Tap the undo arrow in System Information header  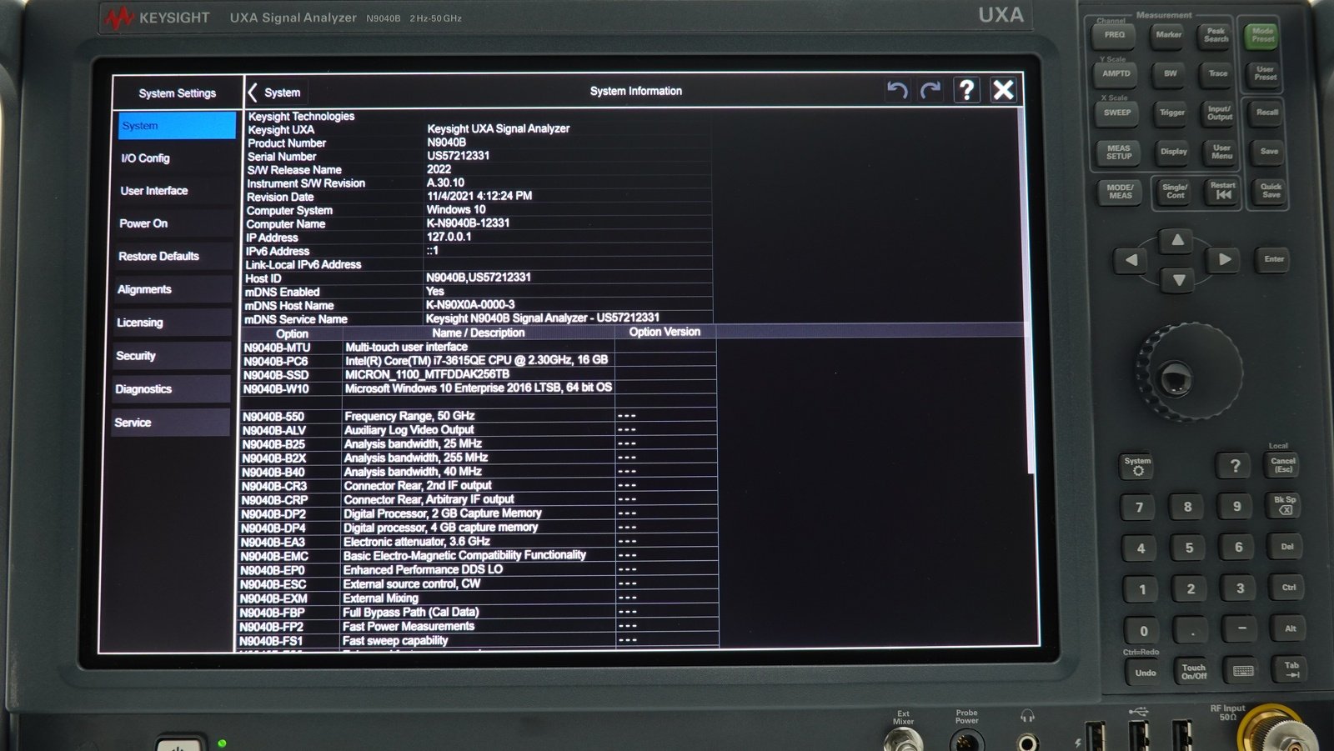pos(897,90)
